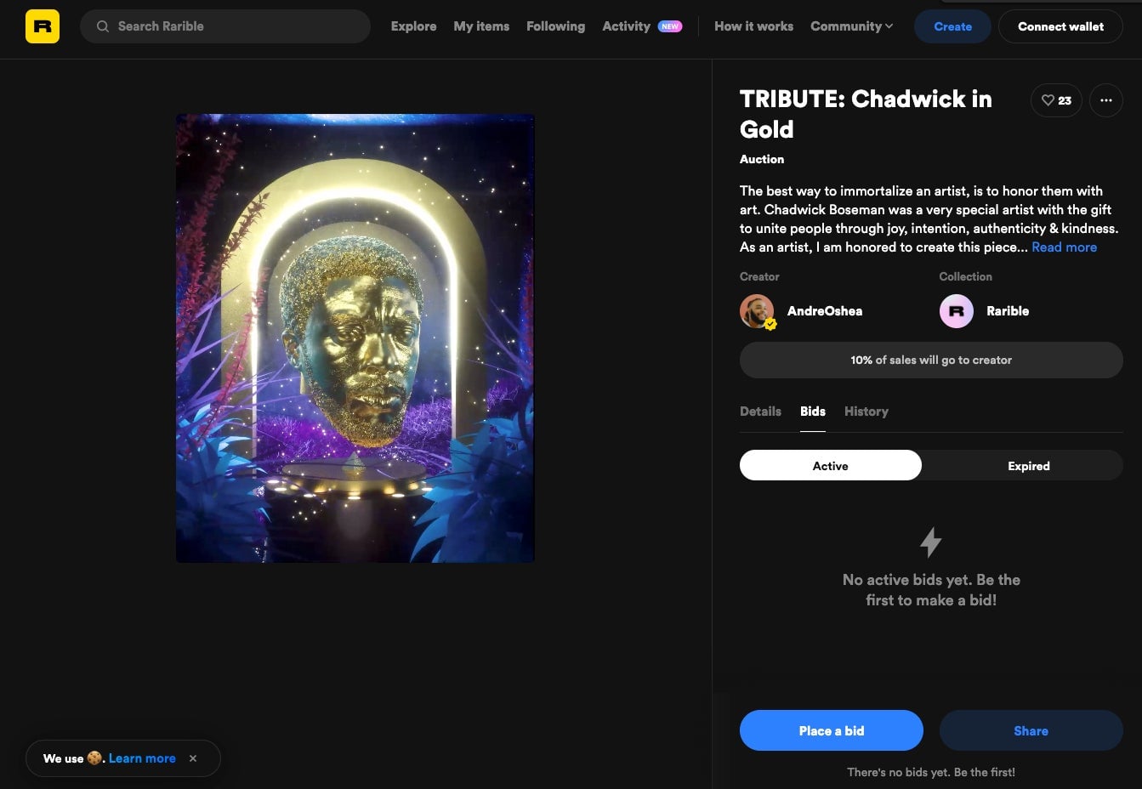1142x789 pixels.
Task: Expand the 10% creator royalty info bar
Action: click(x=931, y=360)
